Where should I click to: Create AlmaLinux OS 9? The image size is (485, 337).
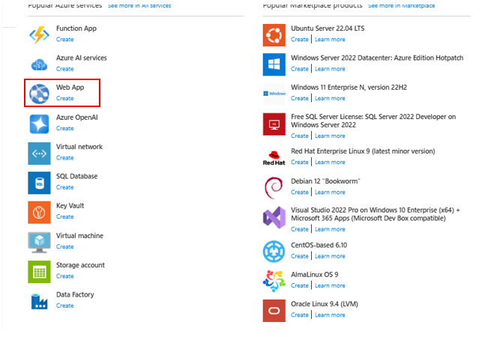point(299,285)
